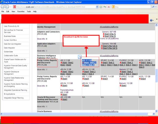Download SPARC 2.4 GB Disk1

[105, 63]
